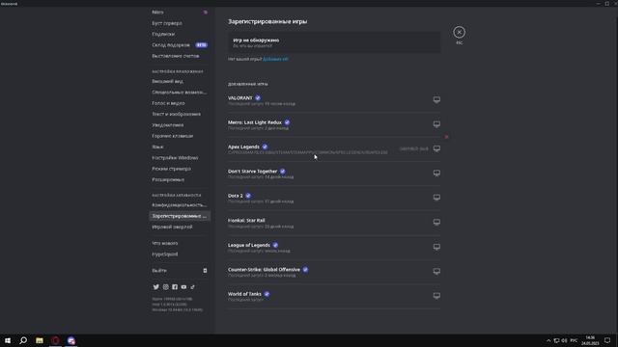The width and height of the screenshot is (618, 347).
Task: Expand hidden system tray icons chevron
Action: (x=548, y=340)
